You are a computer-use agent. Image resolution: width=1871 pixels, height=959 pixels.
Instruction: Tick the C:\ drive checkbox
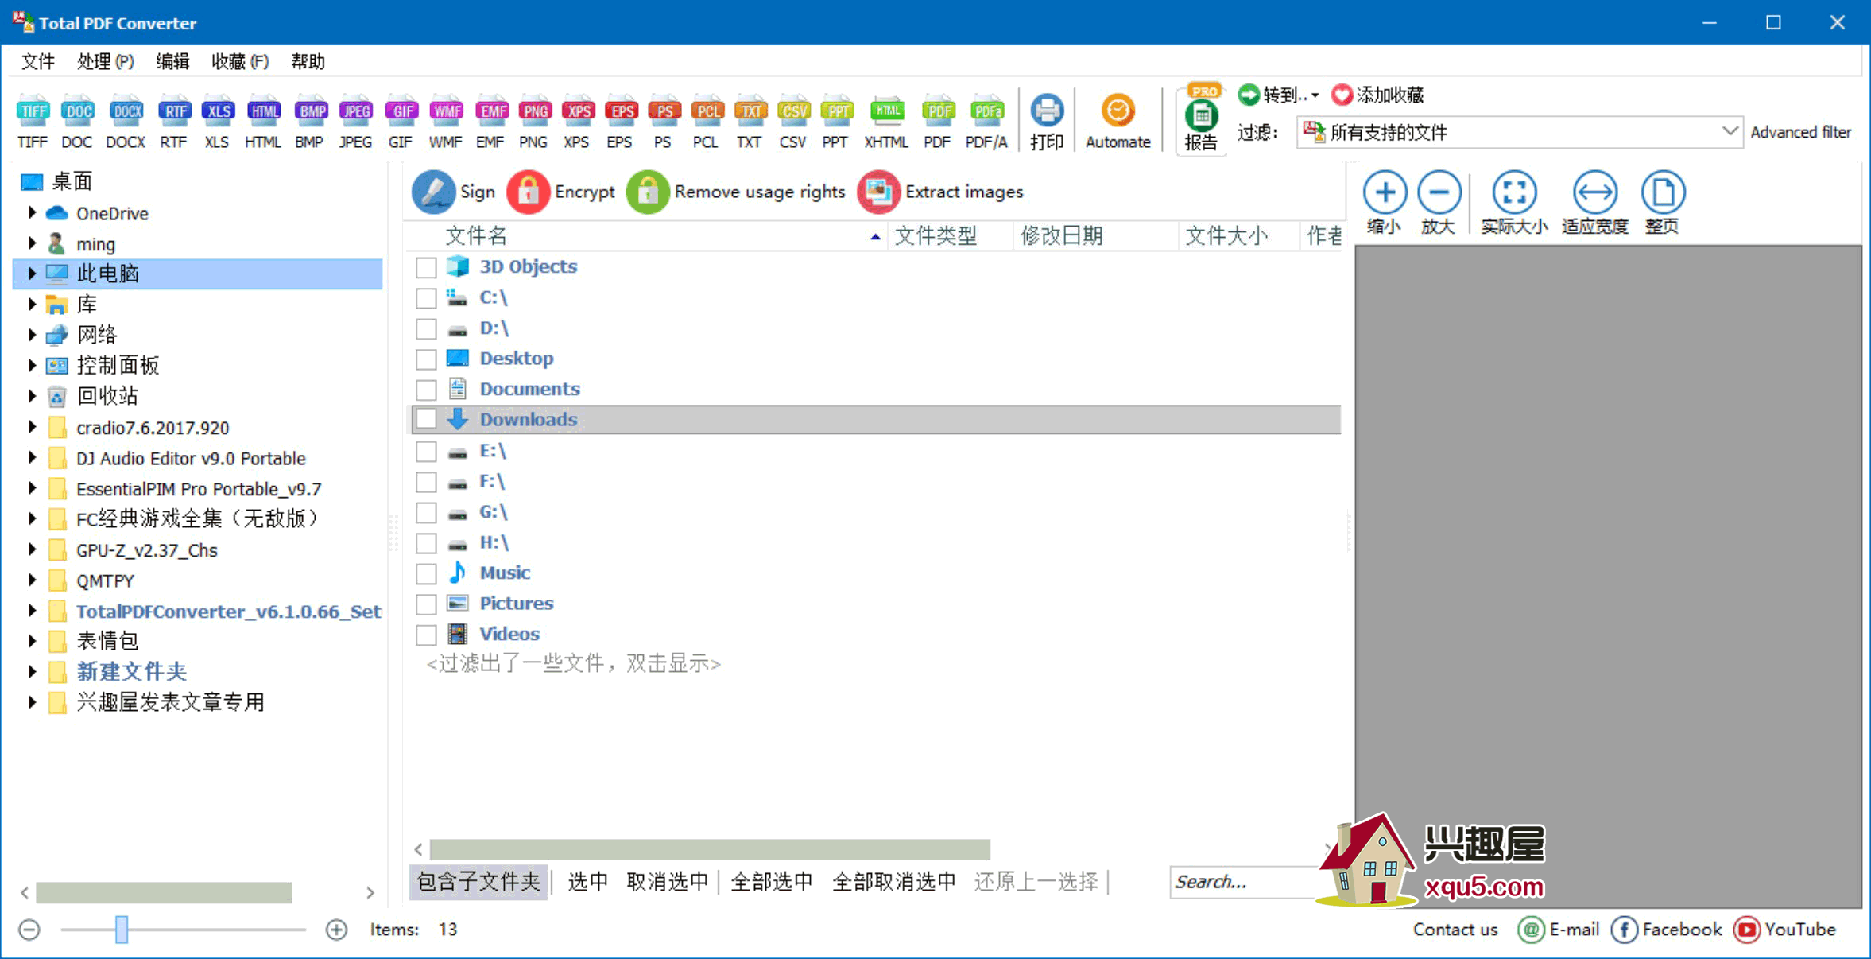click(426, 298)
